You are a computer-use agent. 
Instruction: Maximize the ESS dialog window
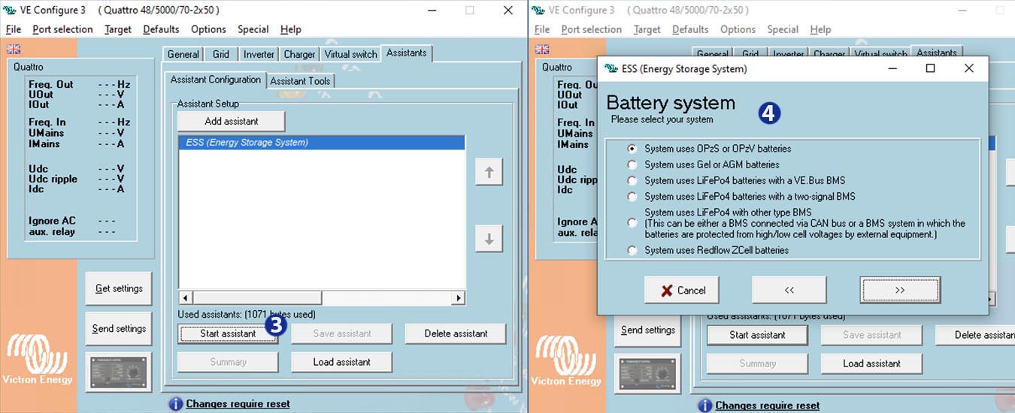pos(930,68)
